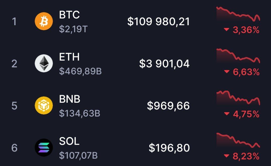
Task: Open the Solana sparkline price chart
Action: pyautogui.click(x=238, y=140)
